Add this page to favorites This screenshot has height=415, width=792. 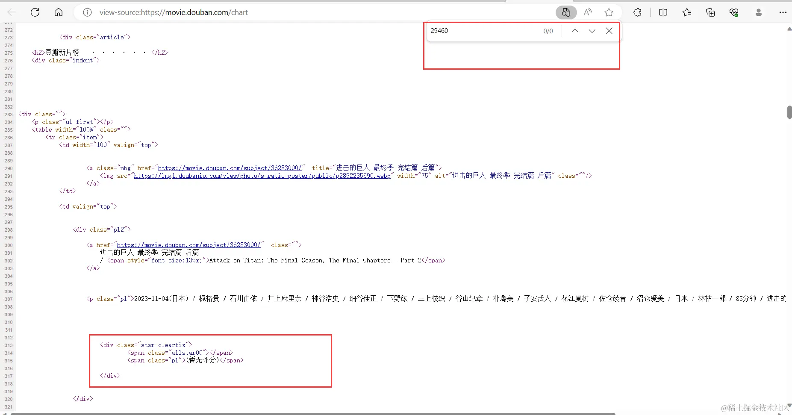609,12
